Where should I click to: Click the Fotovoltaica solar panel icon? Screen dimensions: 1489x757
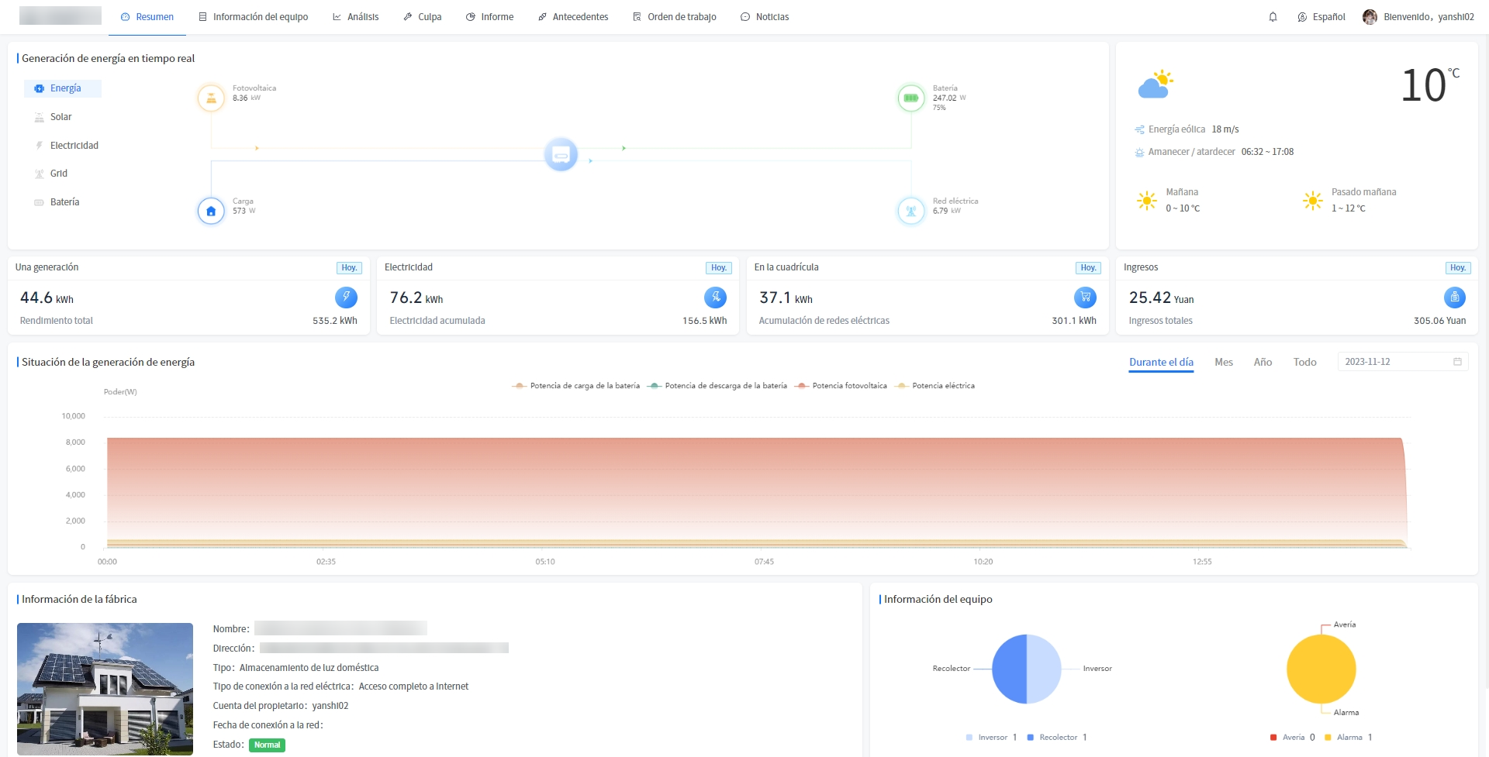pos(211,98)
